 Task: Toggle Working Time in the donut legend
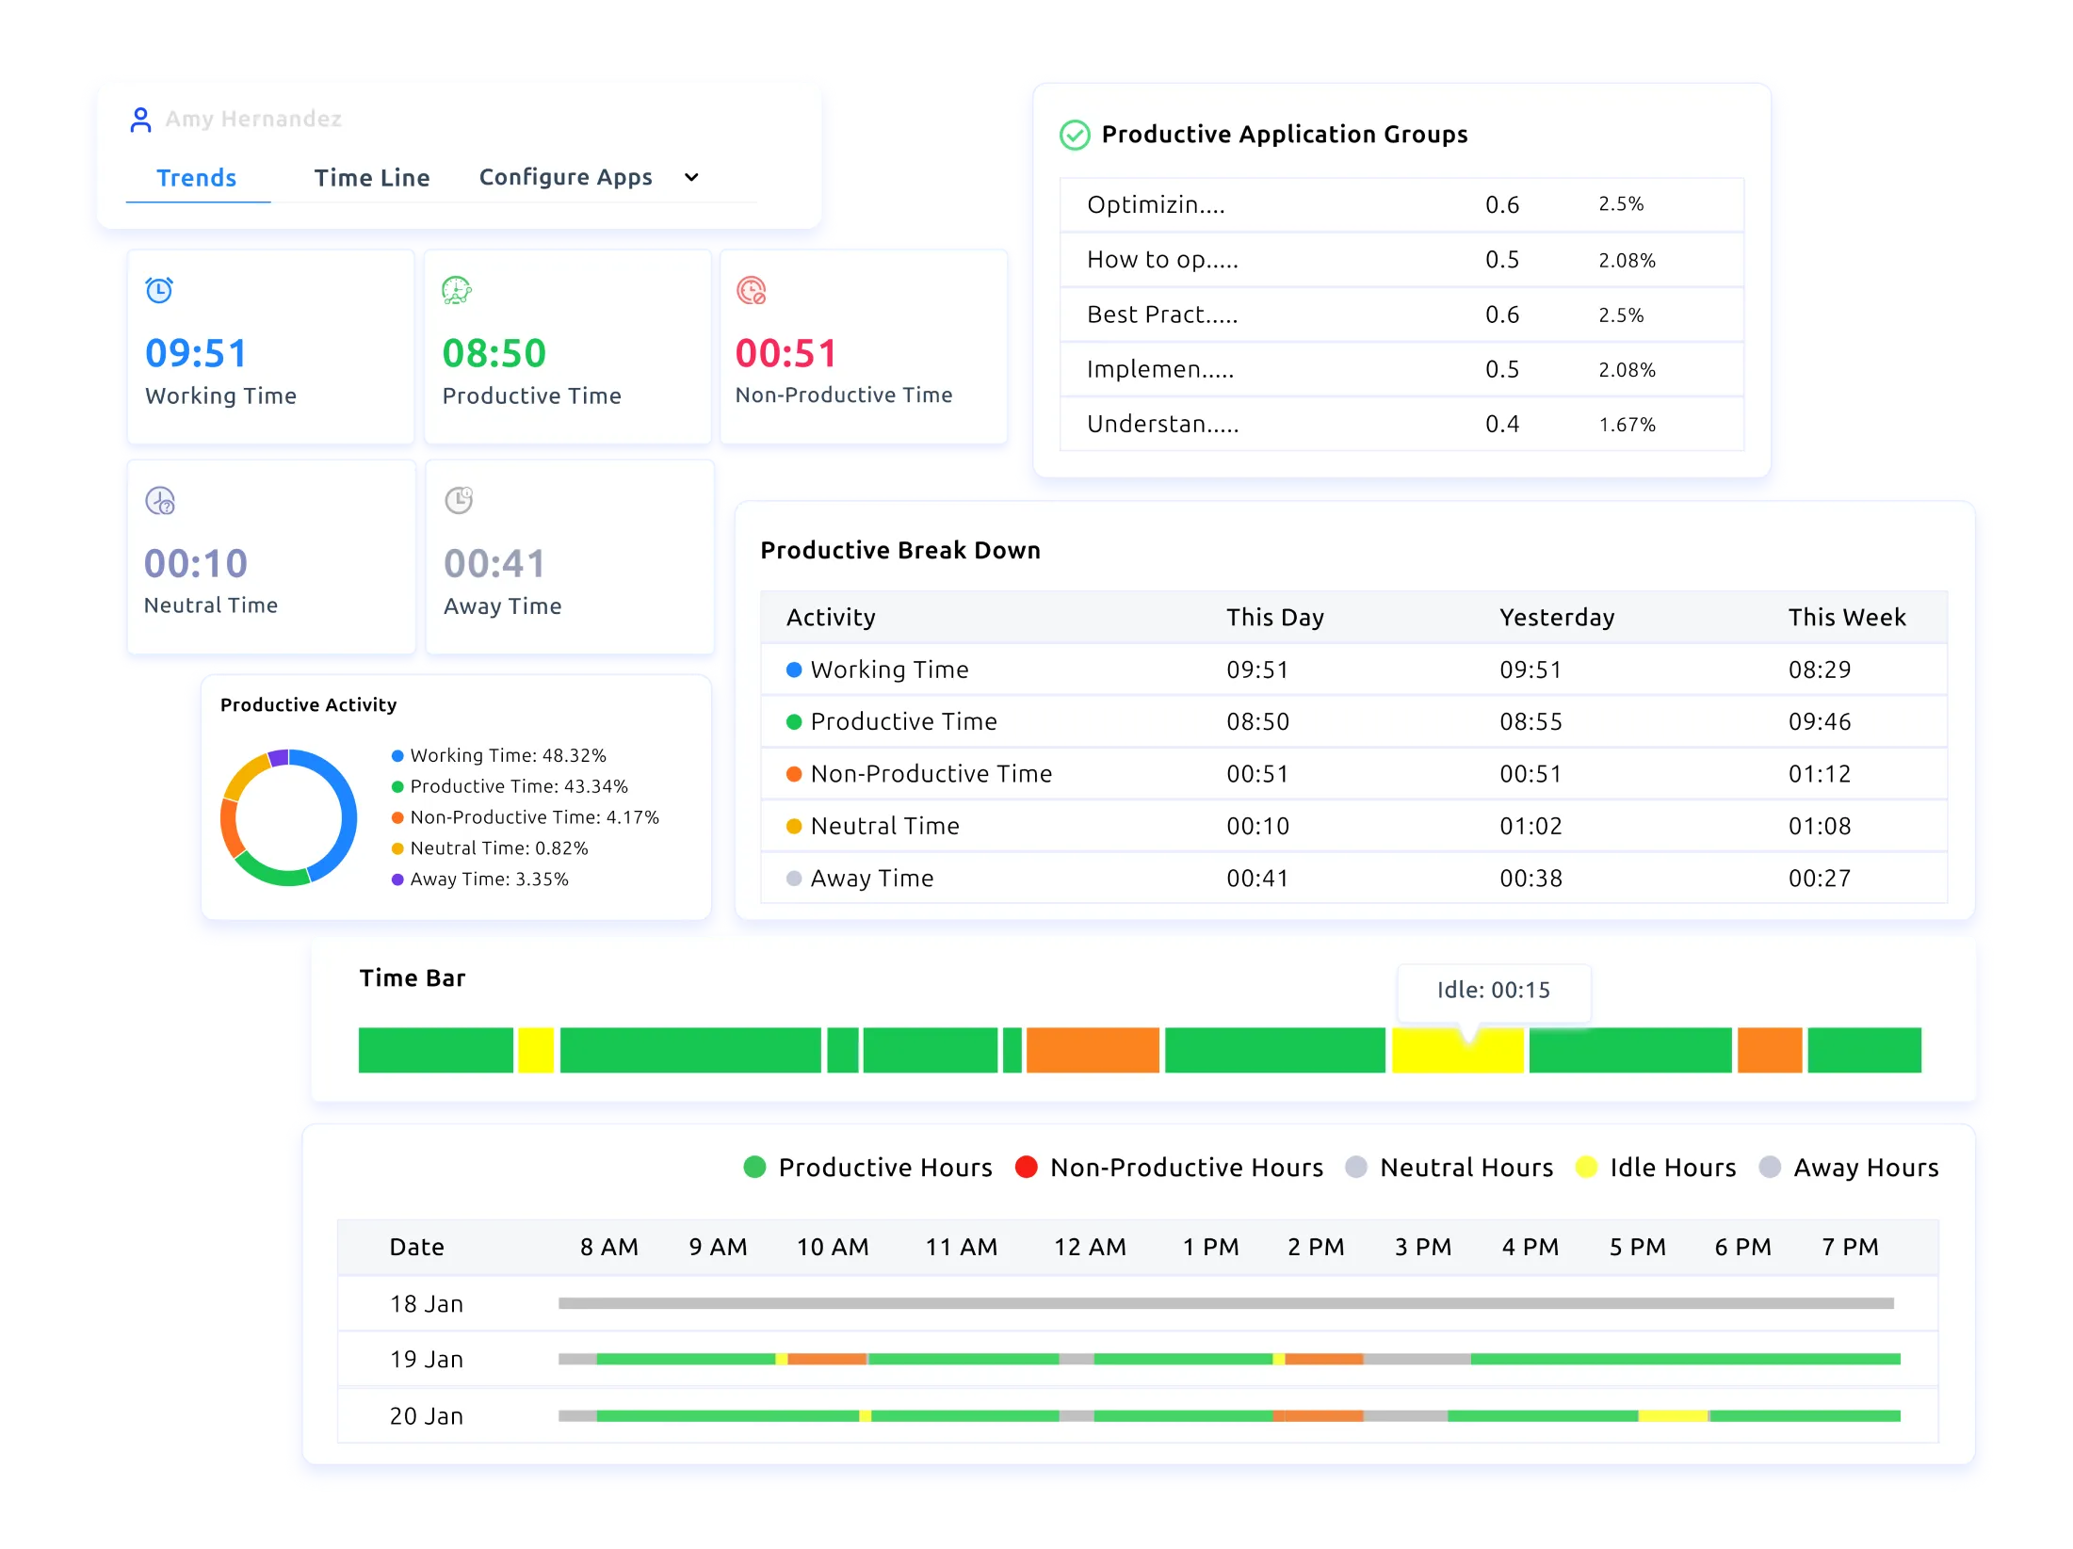[x=498, y=755]
